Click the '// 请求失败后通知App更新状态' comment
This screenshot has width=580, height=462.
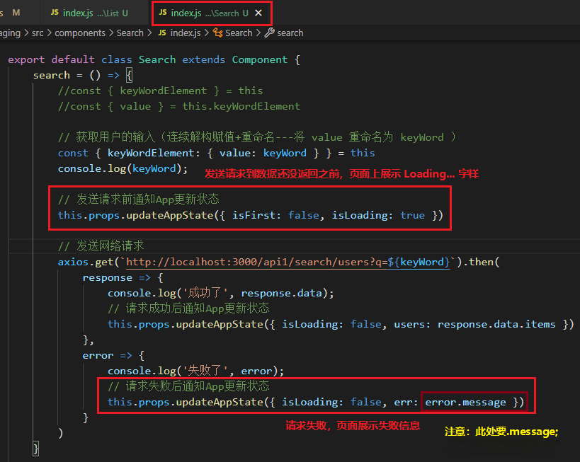tap(188, 386)
